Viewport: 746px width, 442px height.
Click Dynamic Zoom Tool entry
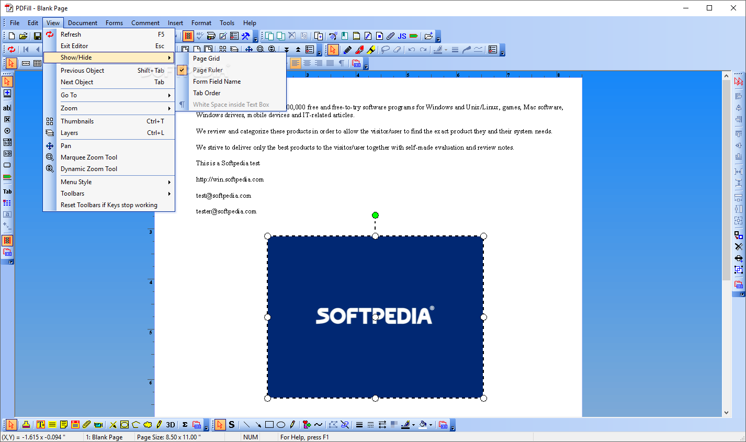(109, 169)
